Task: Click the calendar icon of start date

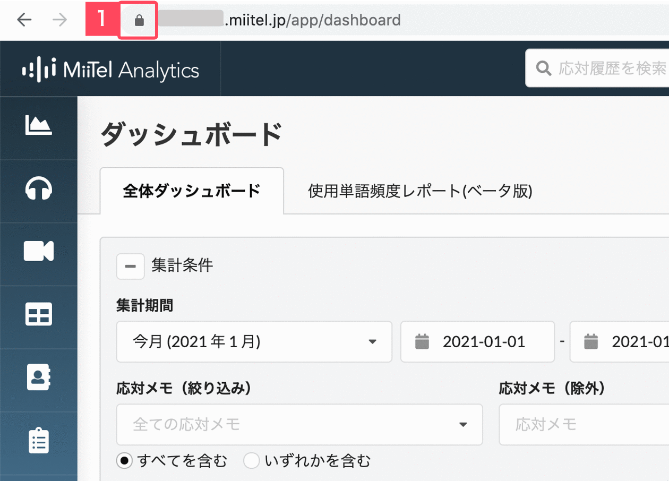Action: point(422,341)
